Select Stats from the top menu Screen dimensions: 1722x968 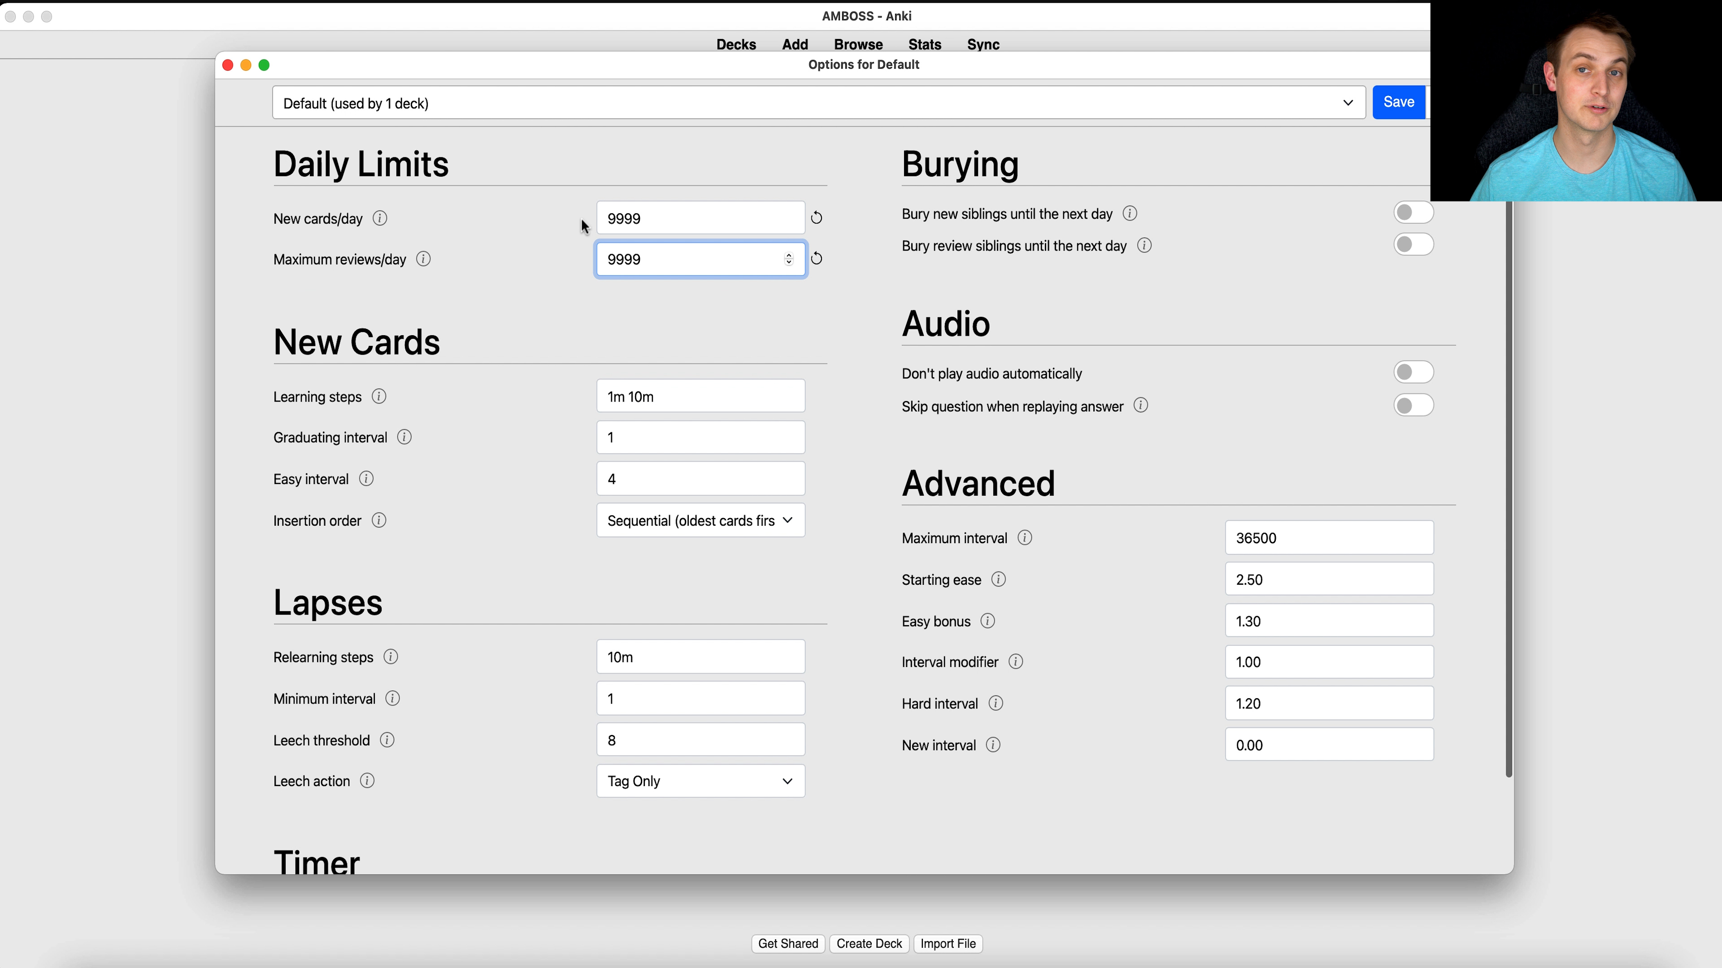click(x=925, y=44)
